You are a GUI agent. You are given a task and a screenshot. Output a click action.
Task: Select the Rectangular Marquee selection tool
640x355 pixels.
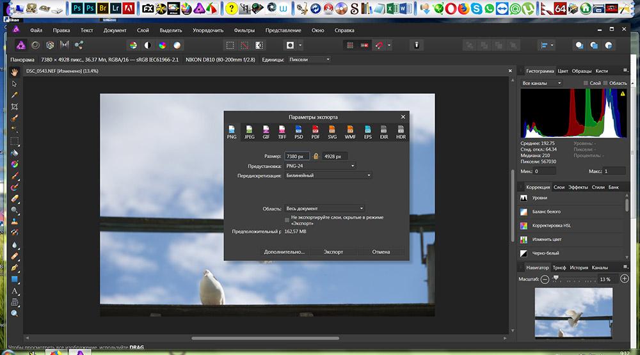pos(14,141)
